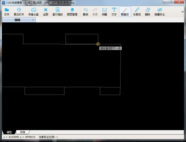Select the 删除 eraser tool

pyautogui.click(x=148, y=12)
